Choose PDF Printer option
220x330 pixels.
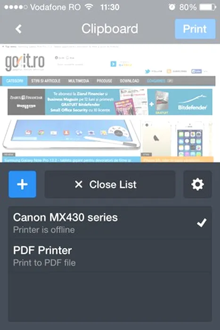[x=110, y=256]
